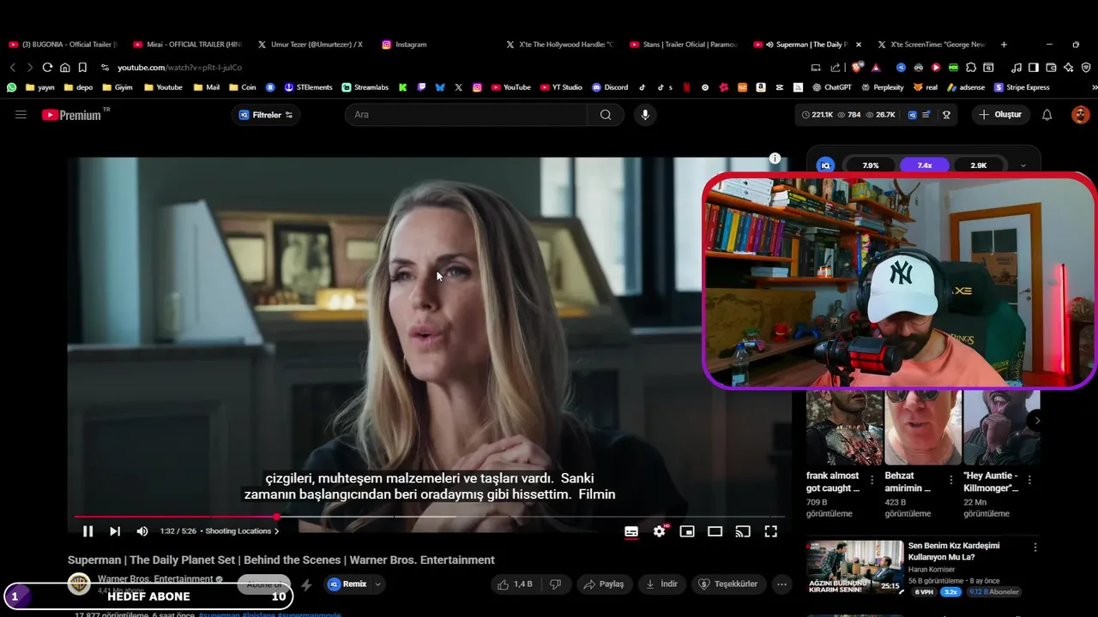The width and height of the screenshot is (1098, 617).
Task: Toggle theater mode view
Action: pyautogui.click(x=715, y=531)
